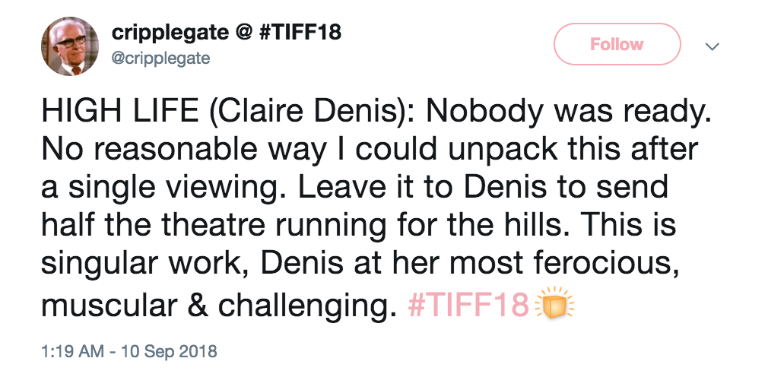Expand the tweet options chevron menu
This screenshot has width=768, height=374.
tap(712, 46)
